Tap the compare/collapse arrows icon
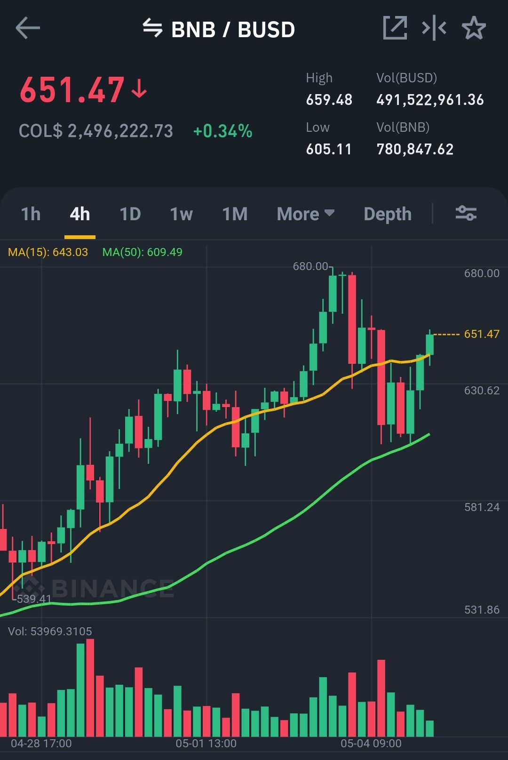508x760 pixels. (434, 28)
